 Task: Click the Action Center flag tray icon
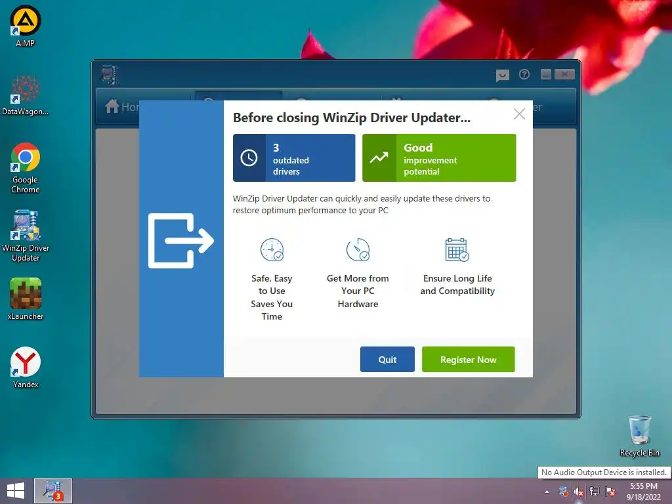click(x=610, y=492)
